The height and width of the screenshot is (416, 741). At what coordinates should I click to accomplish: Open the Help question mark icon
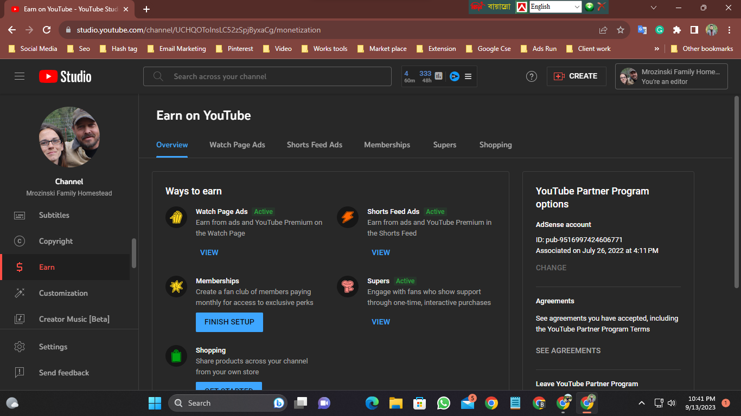[x=532, y=76]
